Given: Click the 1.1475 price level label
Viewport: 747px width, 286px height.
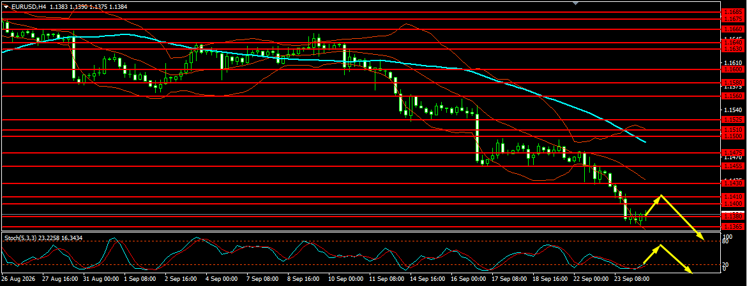Looking at the screenshot, I should pyautogui.click(x=732, y=153).
